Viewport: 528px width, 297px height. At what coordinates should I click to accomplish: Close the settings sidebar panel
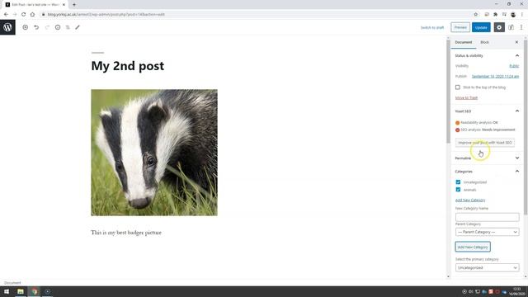pyautogui.click(x=516, y=42)
